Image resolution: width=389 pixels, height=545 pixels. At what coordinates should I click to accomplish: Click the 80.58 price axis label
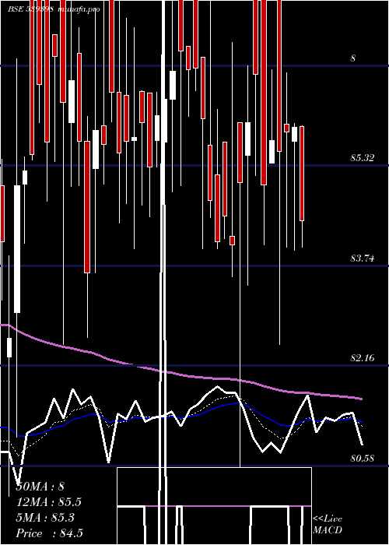tap(363, 459)
